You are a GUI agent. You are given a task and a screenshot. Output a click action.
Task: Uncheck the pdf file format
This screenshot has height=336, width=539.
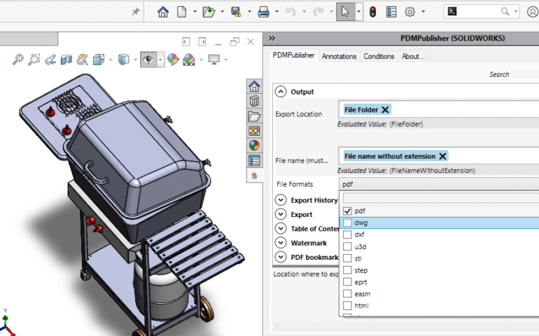[x=347, y=211]
